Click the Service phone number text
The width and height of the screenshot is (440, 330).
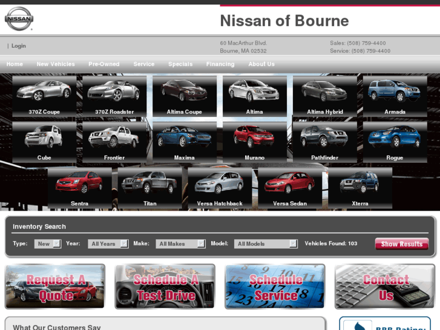pyautogui.click(x=360, y=51)
